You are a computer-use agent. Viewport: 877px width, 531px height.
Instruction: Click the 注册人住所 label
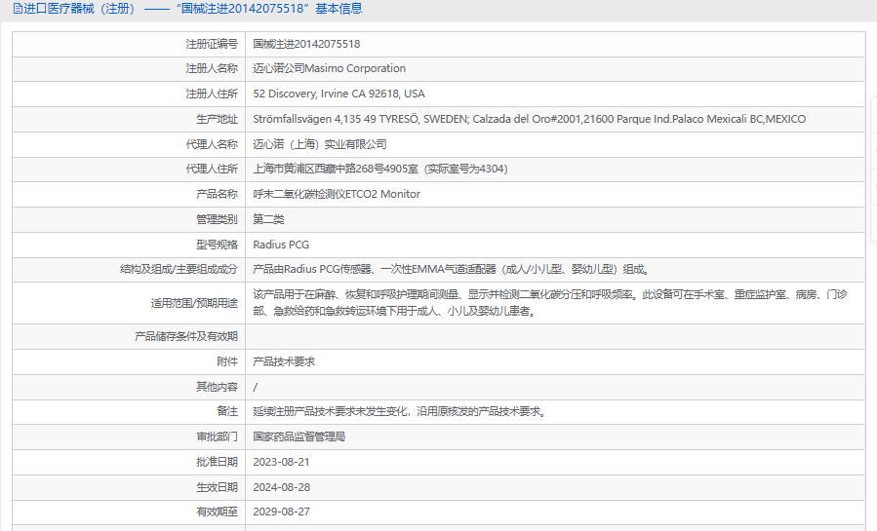[x=212, y=94]
